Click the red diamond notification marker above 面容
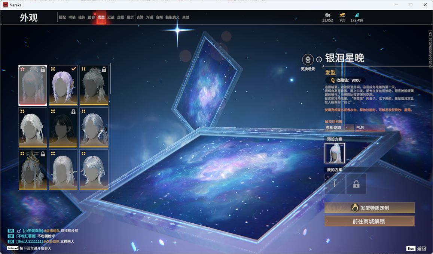This screenshot has width=433, height=254. [95, 13]
